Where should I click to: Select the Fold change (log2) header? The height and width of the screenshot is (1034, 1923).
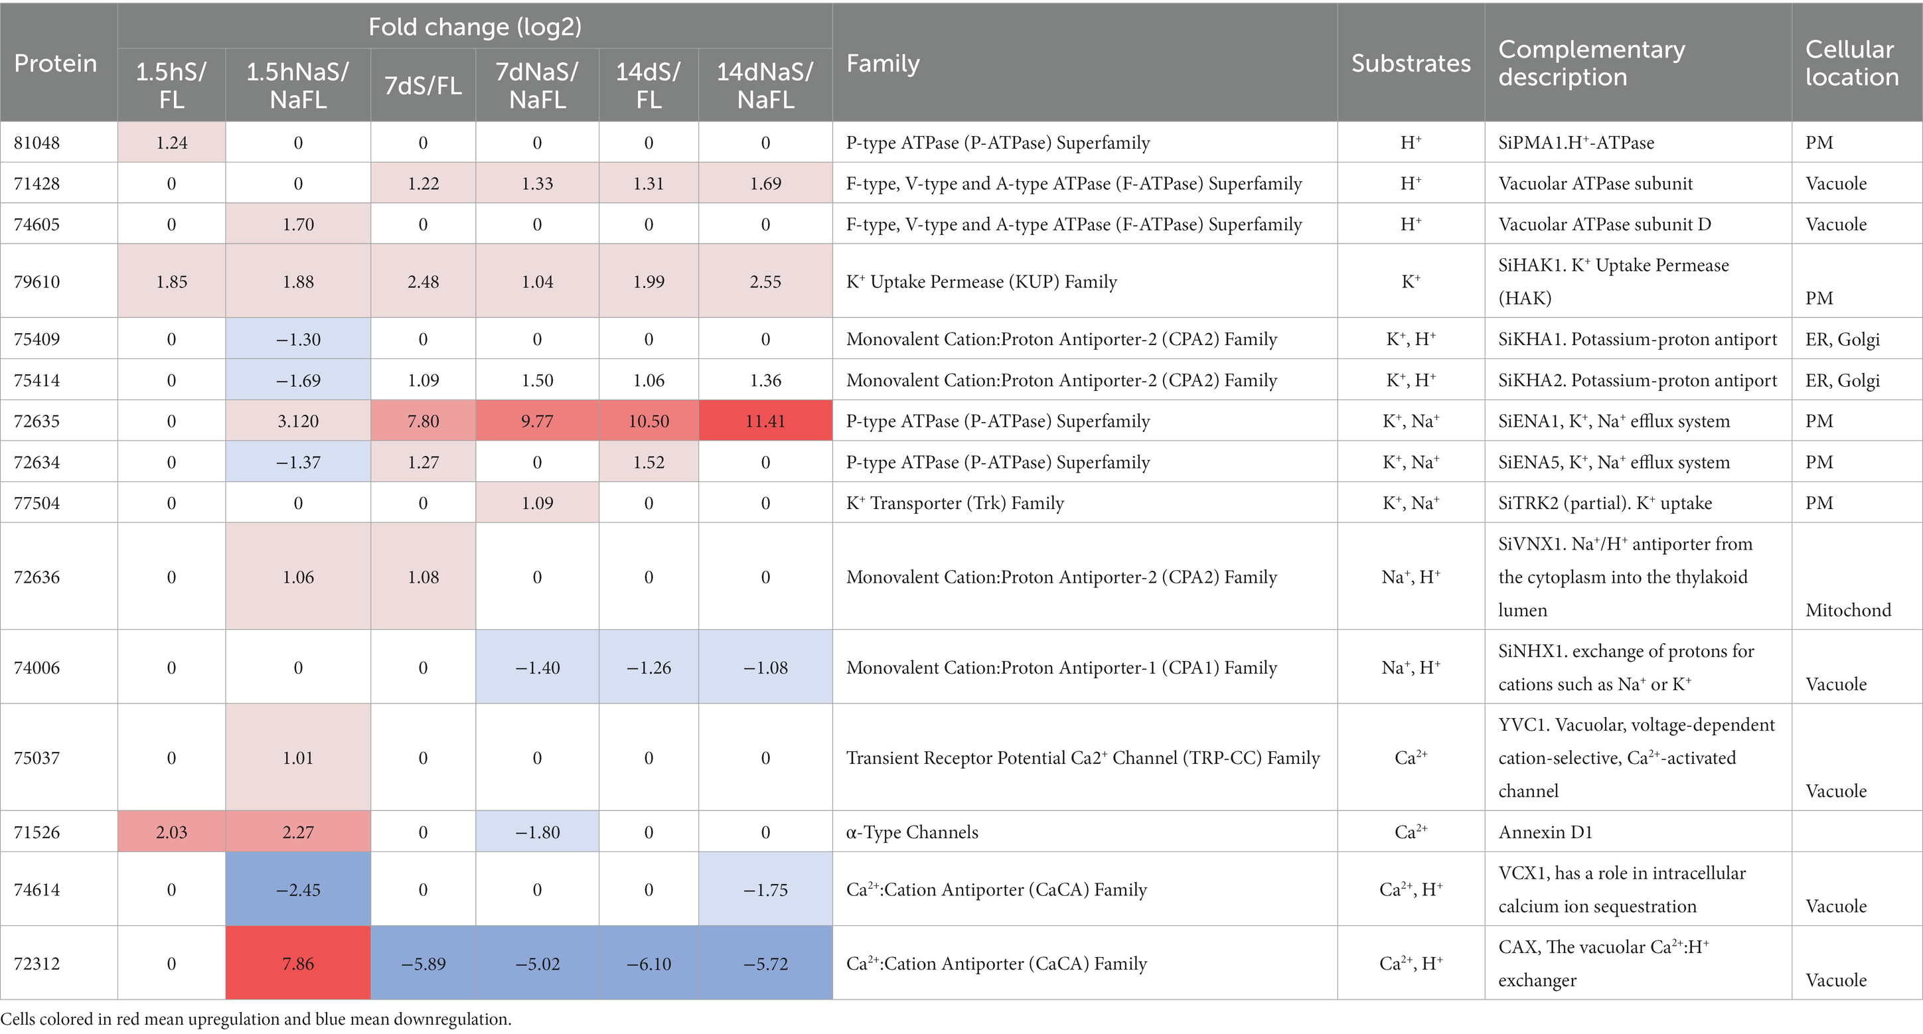[x=475, y=27]
